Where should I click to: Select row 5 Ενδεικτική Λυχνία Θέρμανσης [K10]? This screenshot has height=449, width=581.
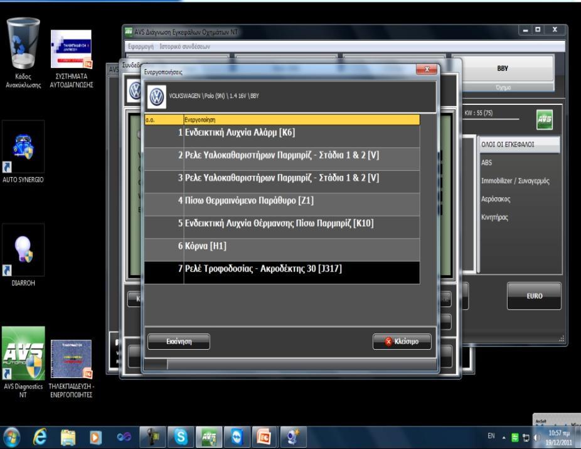point(282,227)
